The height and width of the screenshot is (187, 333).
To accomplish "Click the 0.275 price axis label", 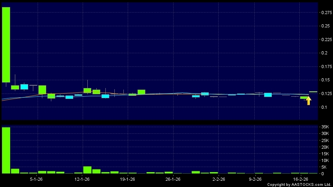I will pyautogui.click(x=326, y=13).
